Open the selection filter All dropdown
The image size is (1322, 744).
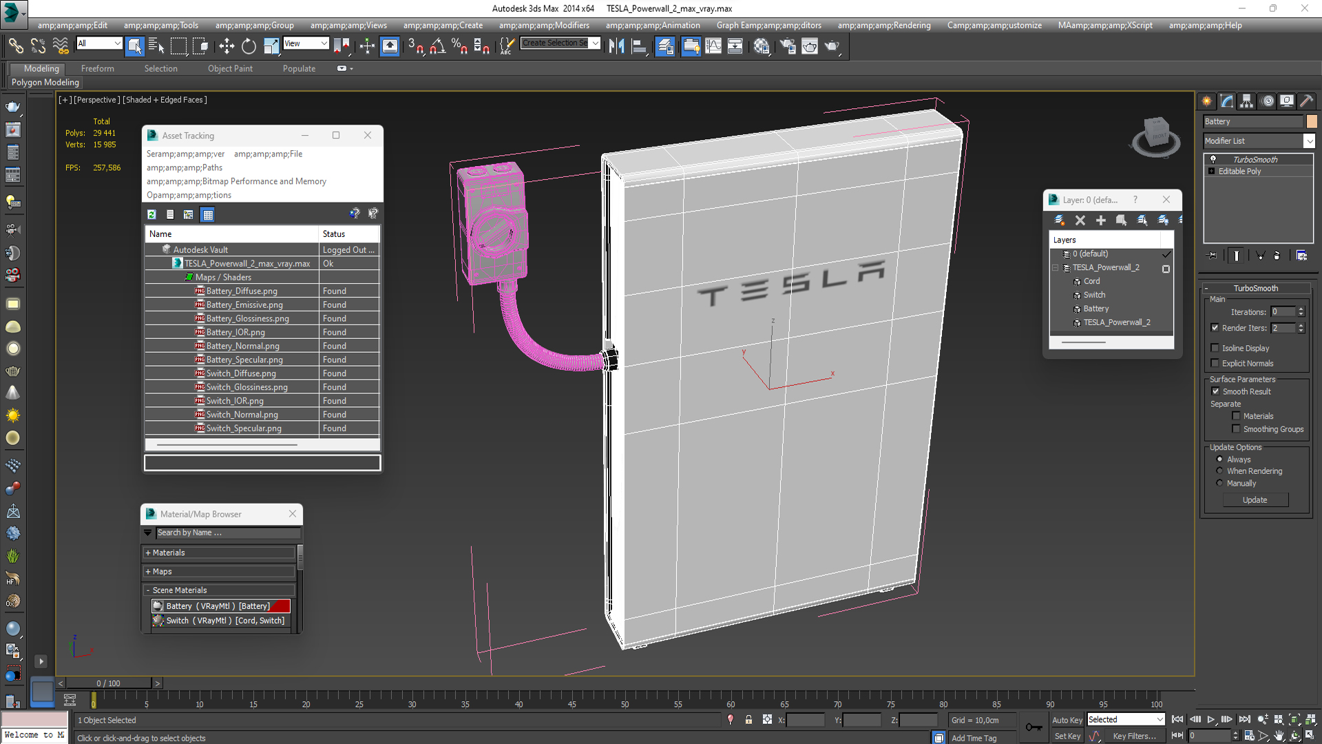[117, 43]
